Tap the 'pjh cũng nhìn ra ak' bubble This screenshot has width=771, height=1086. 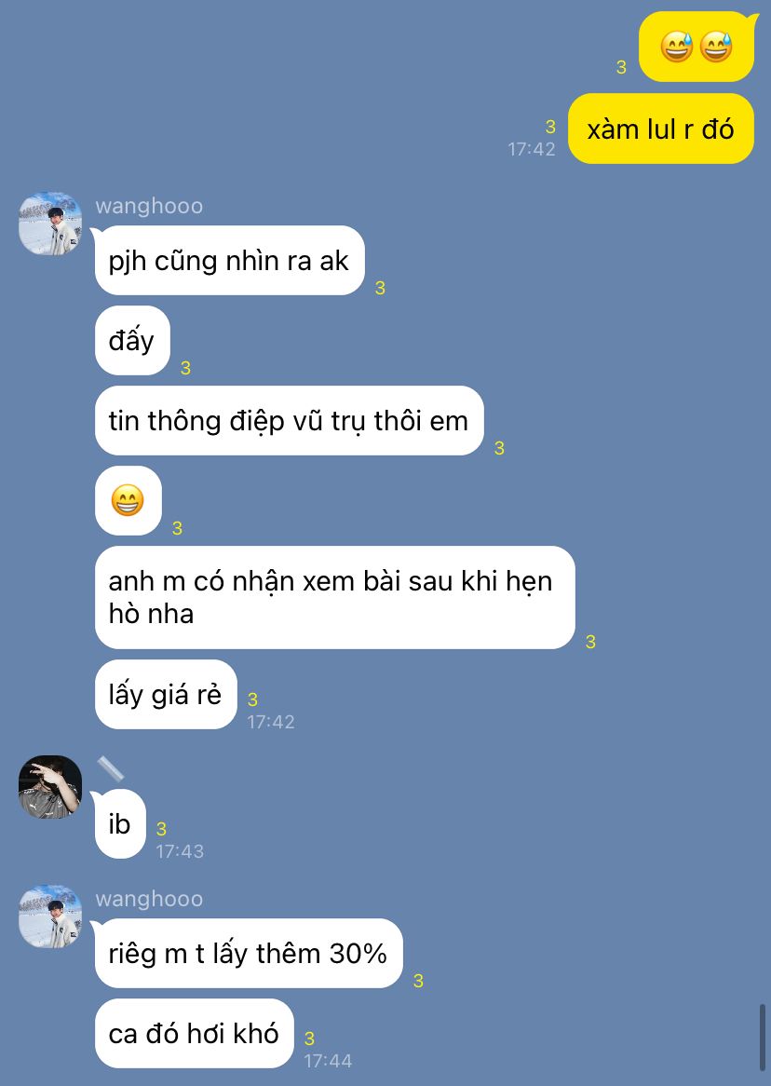(x=229, y=261)
